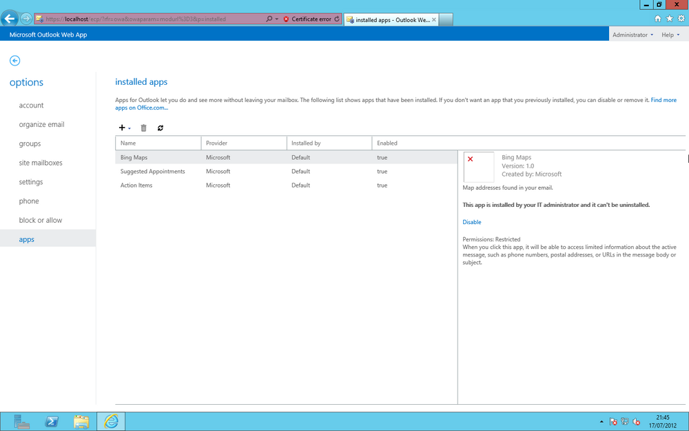Click the network status tray icon
Screen dimensions: 689x431
pos(625,422)
